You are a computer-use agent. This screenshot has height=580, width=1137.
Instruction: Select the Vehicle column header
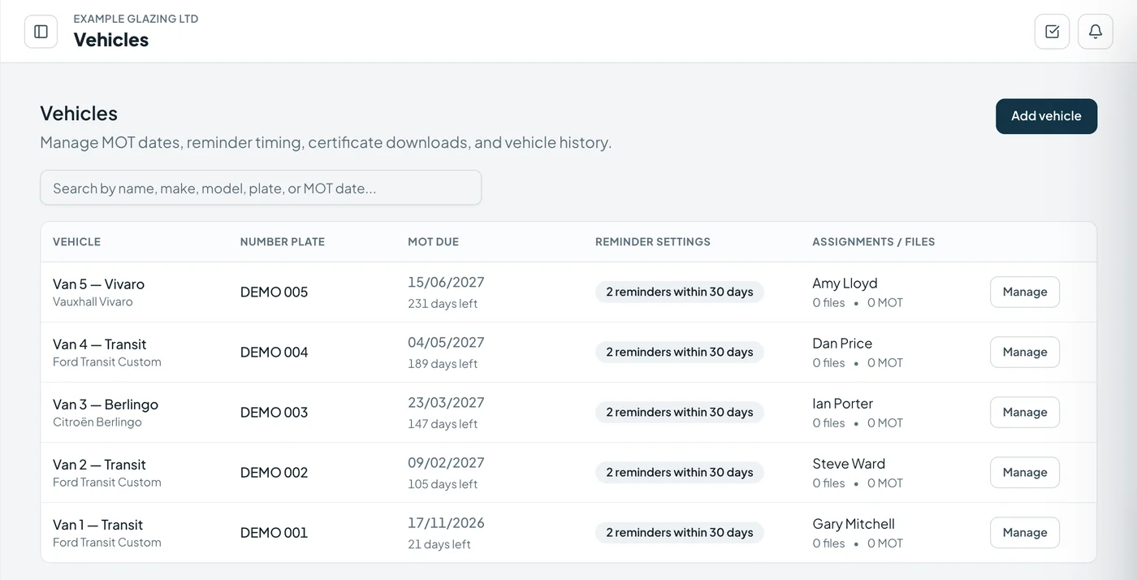pos(76,242)
